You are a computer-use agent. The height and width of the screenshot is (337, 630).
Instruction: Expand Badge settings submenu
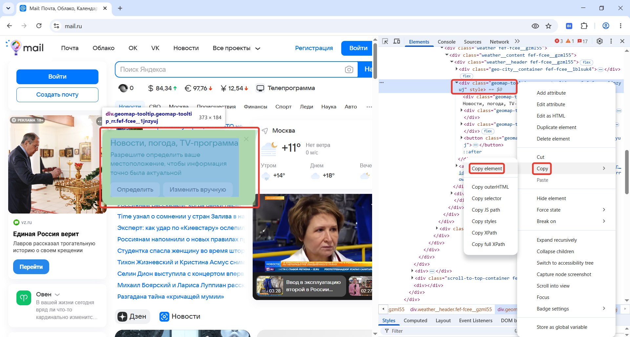pyautogui.click(x=604, y=309)
